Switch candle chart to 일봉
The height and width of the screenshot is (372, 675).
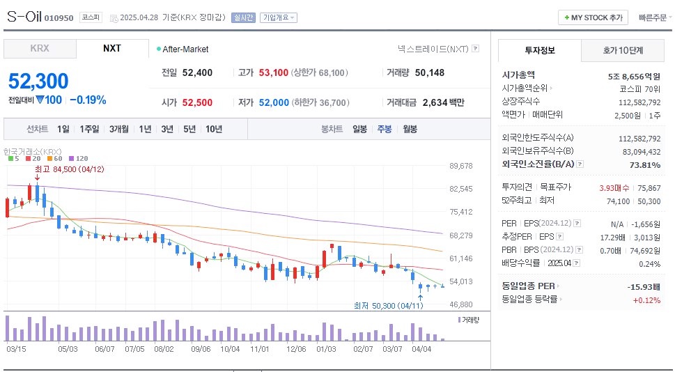point(359,129)
